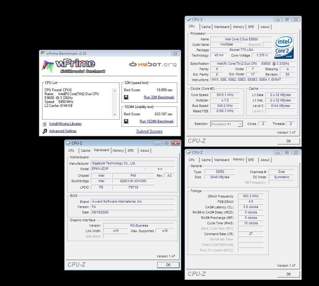Select About tab in Mainboard CPU-Z window
The width and height of the screenshot is (319, 286).
point(144,151)
